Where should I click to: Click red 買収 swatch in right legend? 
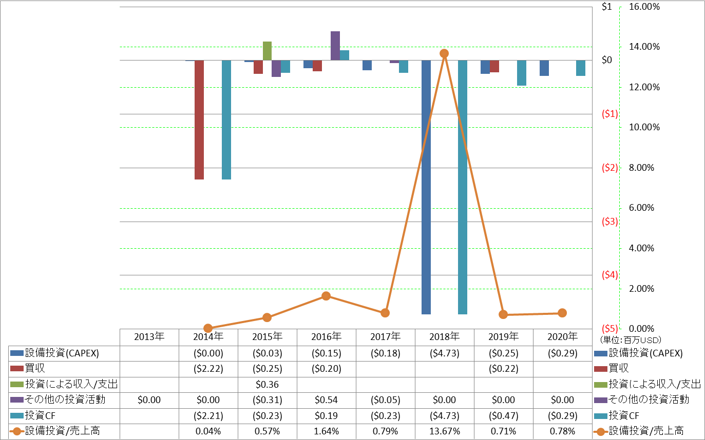tap(600, 368)
